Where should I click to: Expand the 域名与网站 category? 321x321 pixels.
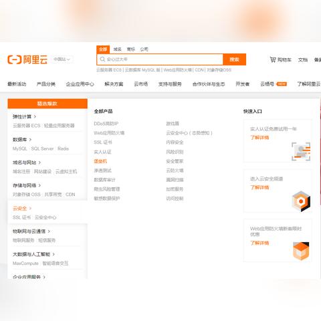(x=27, y=163)
